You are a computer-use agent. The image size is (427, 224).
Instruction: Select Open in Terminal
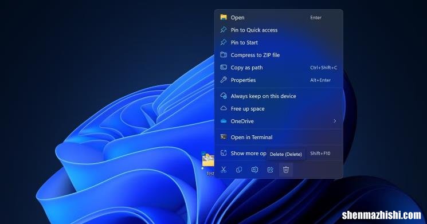(x=279, y=137)
